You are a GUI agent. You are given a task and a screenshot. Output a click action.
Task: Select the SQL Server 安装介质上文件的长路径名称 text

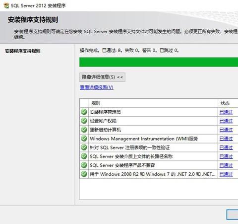pos(131,156)
